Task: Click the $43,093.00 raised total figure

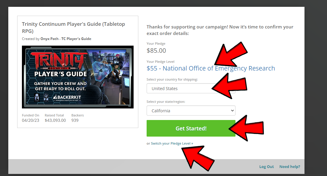Action: pos(55,120)
